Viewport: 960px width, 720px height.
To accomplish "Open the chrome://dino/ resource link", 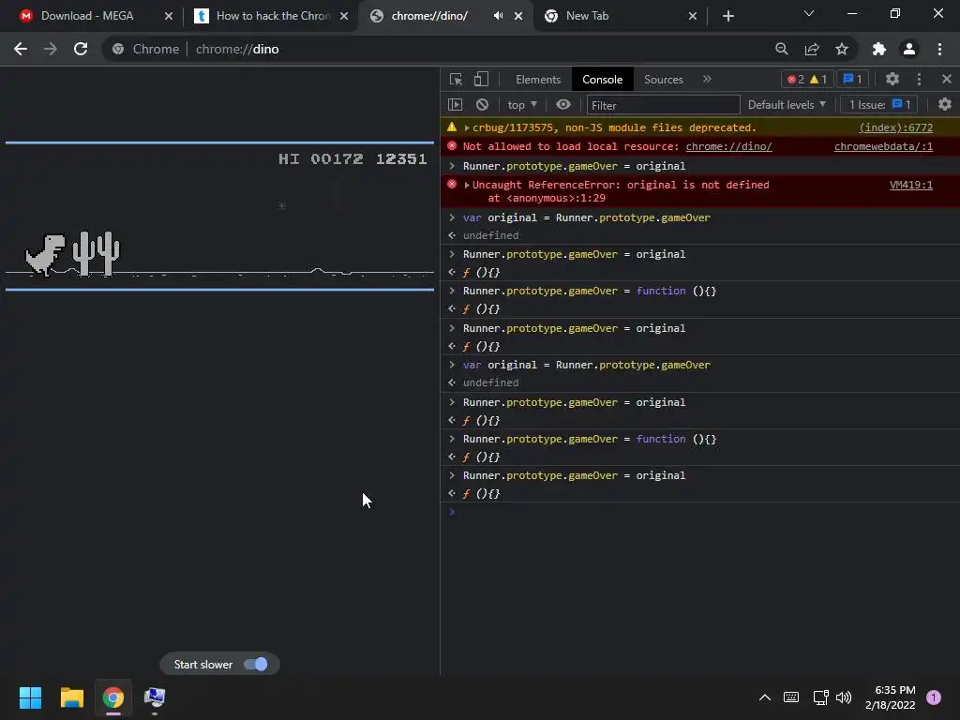I will pyautogui.click(x=728, y=146).
